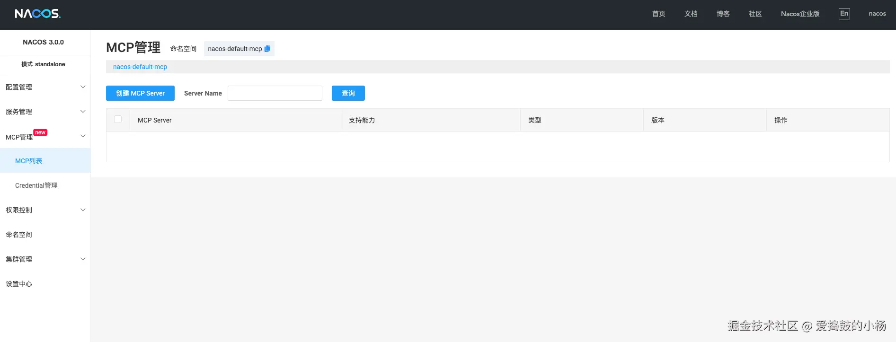Image resolution: width=896 pixels, height=342 pixels.
Task: Open the MCP管理 sidebar menu
Action: (45, 136)
